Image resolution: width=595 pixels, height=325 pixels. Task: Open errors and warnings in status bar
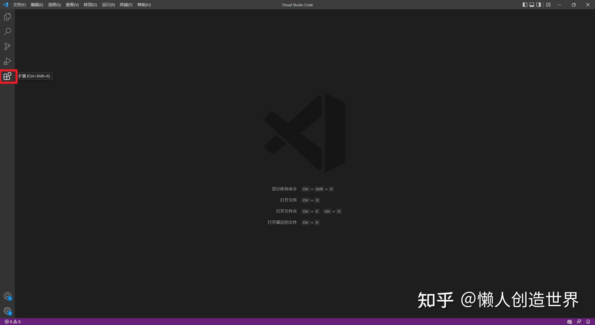click(13, 322)
